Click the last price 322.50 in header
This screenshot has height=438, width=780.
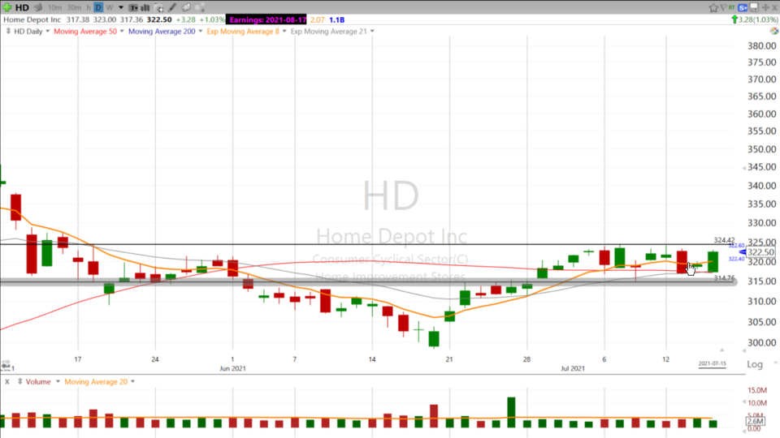159,19
